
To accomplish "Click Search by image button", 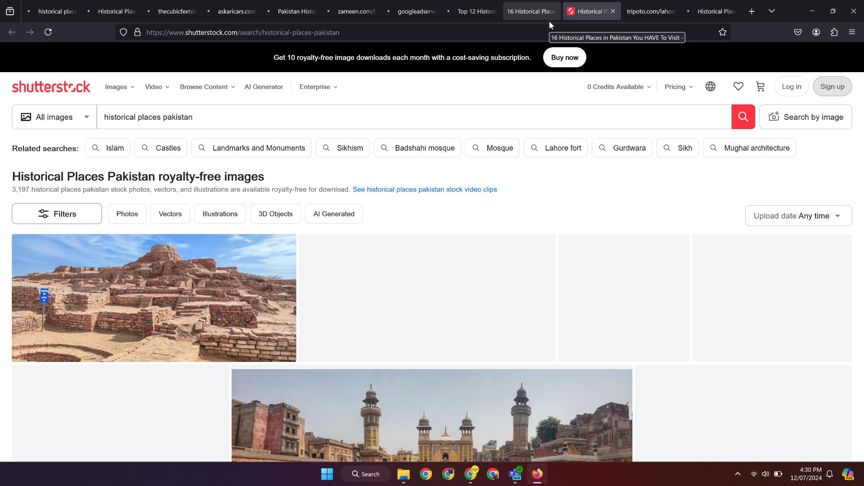I will pos(805,117).
